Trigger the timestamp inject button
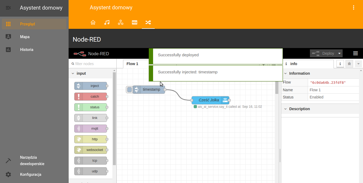 click(x=129, y=90)
